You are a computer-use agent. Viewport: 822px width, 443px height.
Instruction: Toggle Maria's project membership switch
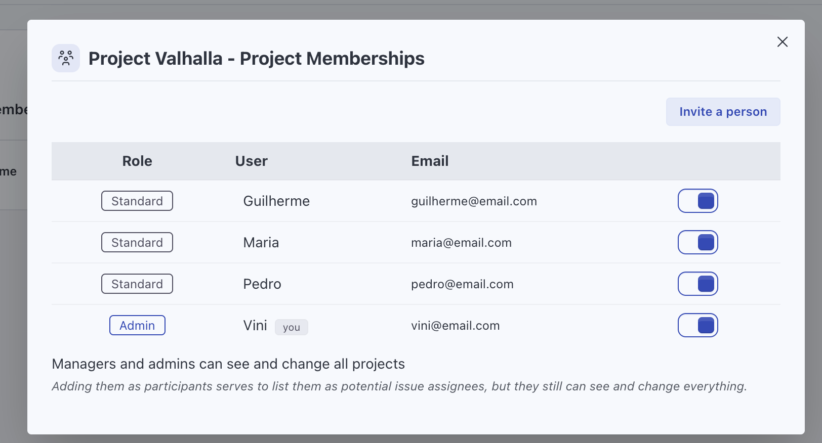point(697,242)
